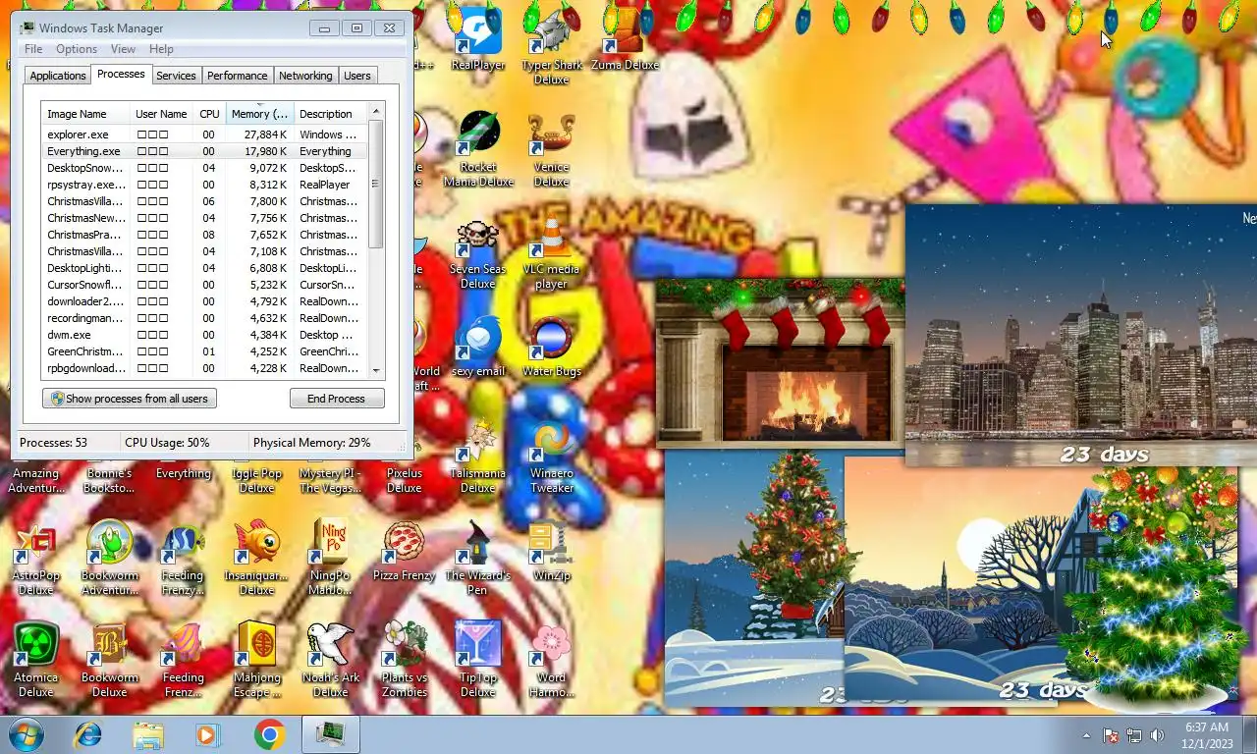
Task: Open Typer Shark Deluxe desktop icon
Action: 551,47
